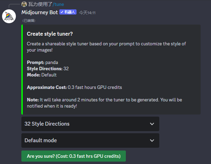The height and width of the screenshot is (164, 211).
Task: Open the 32 Style Directions dropdown
Action: [x=90, y=124]
